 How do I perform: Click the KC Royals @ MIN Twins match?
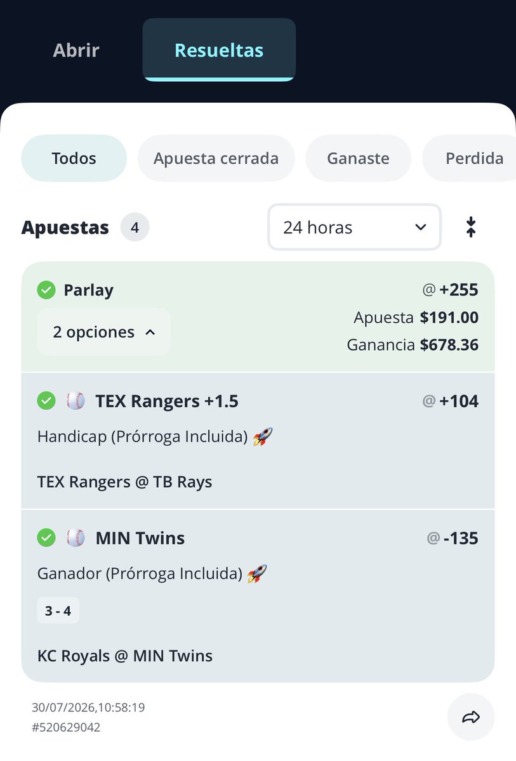click(125, 656)
